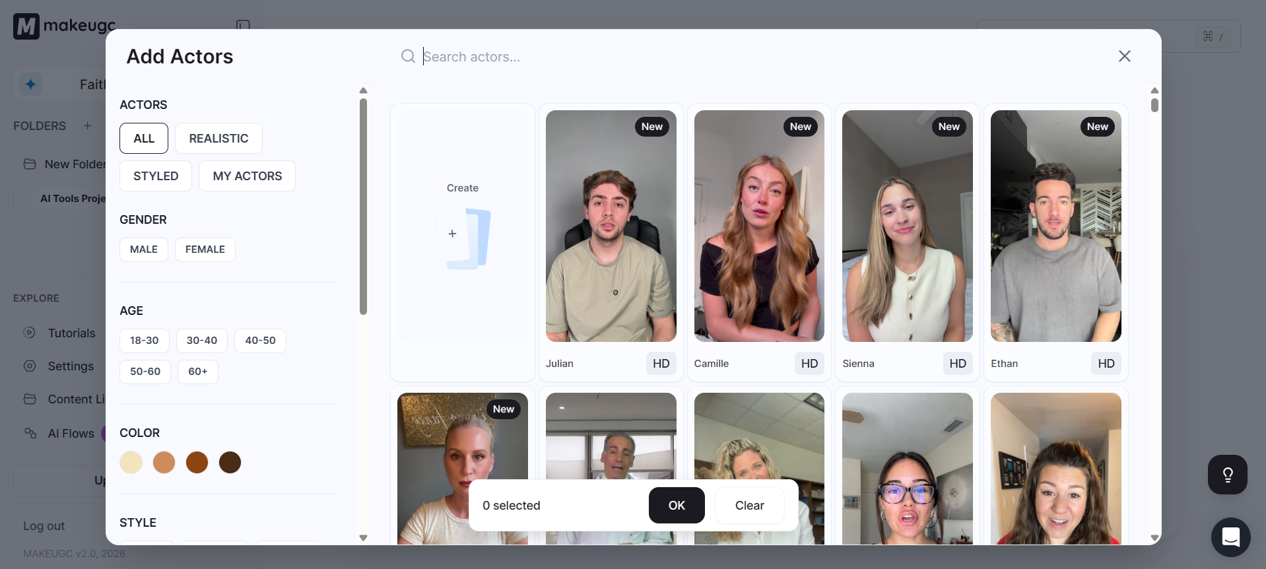Click the plus icon in Create card
Viewport: 1266px width, 569px height.
point(452,234)
